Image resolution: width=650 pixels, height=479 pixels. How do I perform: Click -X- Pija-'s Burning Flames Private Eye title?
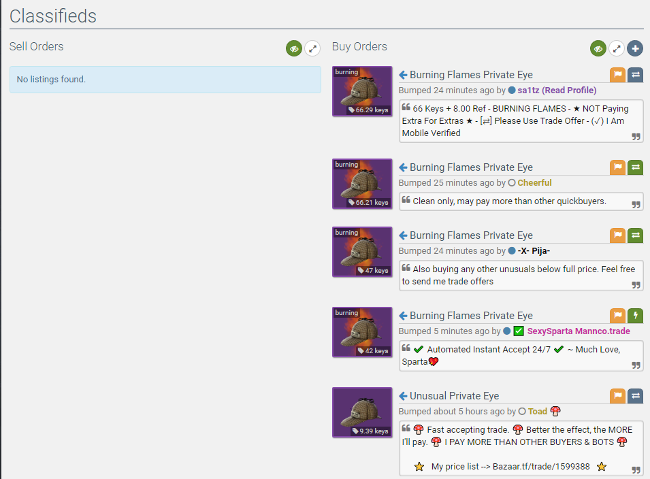(x=471, y=235)
